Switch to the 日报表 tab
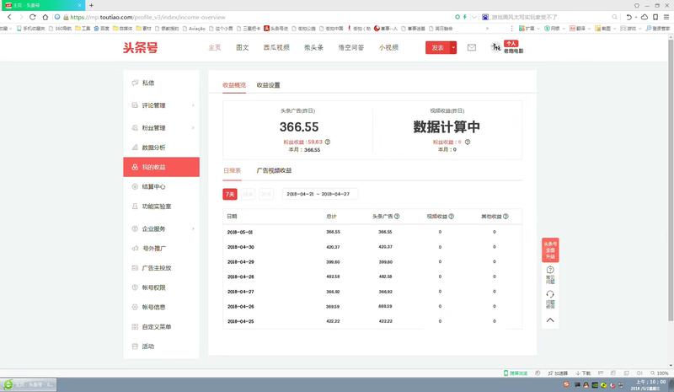Image resolution: width=674 pixels, height=392 pixels. (x=233, y=170)
